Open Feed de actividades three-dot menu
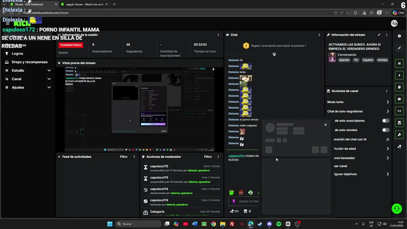This screenshot has width=407, height=229. pyautogui.click(x=134, y=157)
